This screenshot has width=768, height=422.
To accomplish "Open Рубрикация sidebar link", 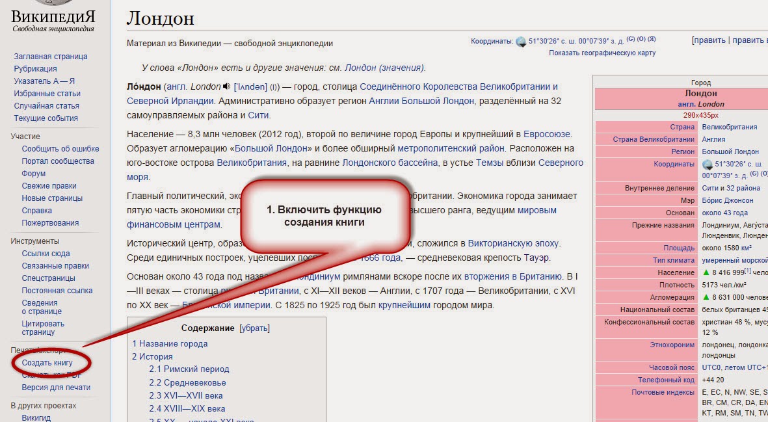I will (35, 68).
